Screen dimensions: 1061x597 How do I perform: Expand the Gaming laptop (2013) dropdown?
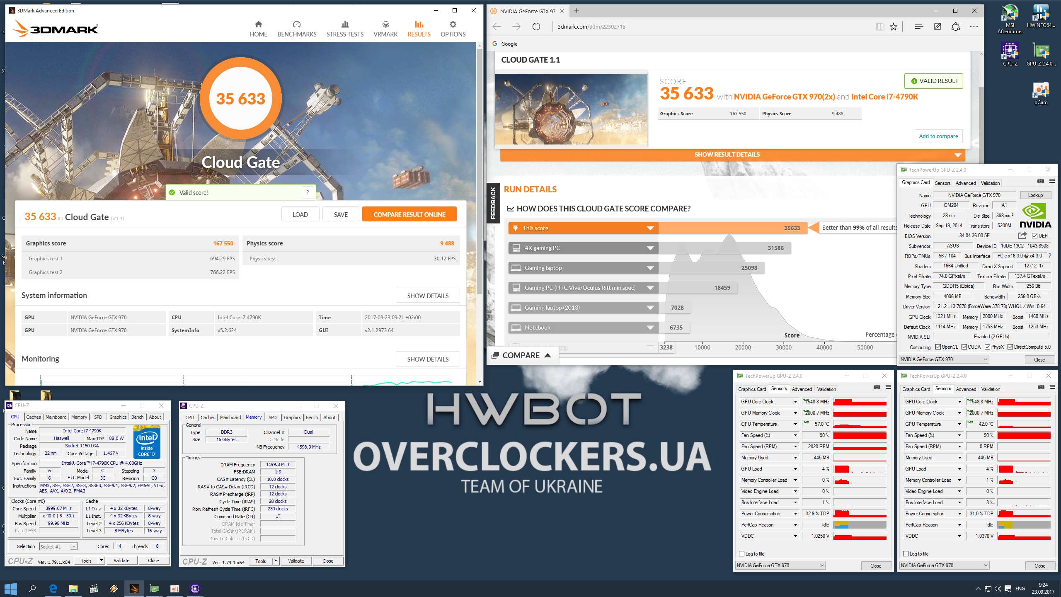click(650, 308)
